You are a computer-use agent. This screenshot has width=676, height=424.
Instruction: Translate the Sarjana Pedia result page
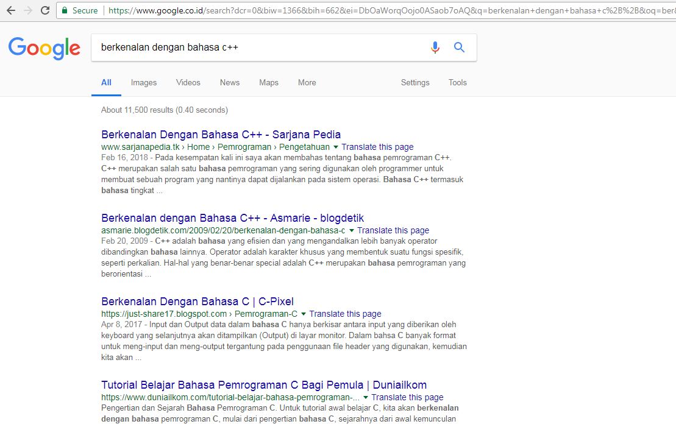(x=377, y=147)
